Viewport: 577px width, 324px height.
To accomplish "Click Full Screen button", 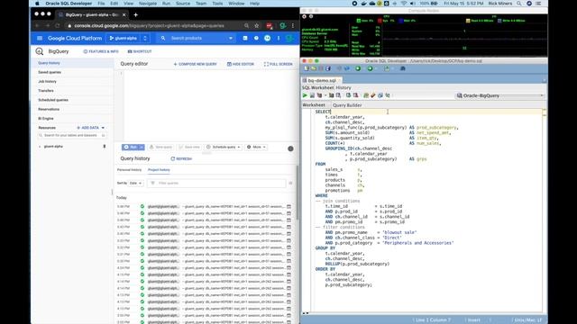I will [x=279, y=64].
